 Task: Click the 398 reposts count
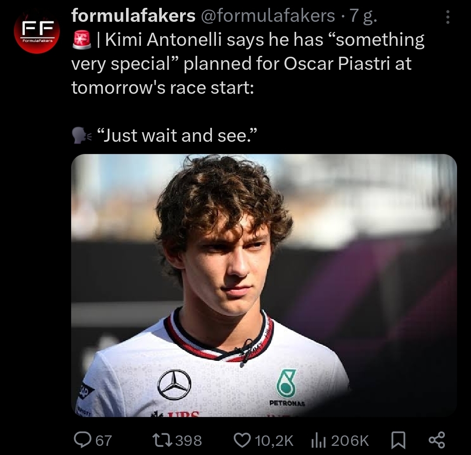(x=188, y=440)
